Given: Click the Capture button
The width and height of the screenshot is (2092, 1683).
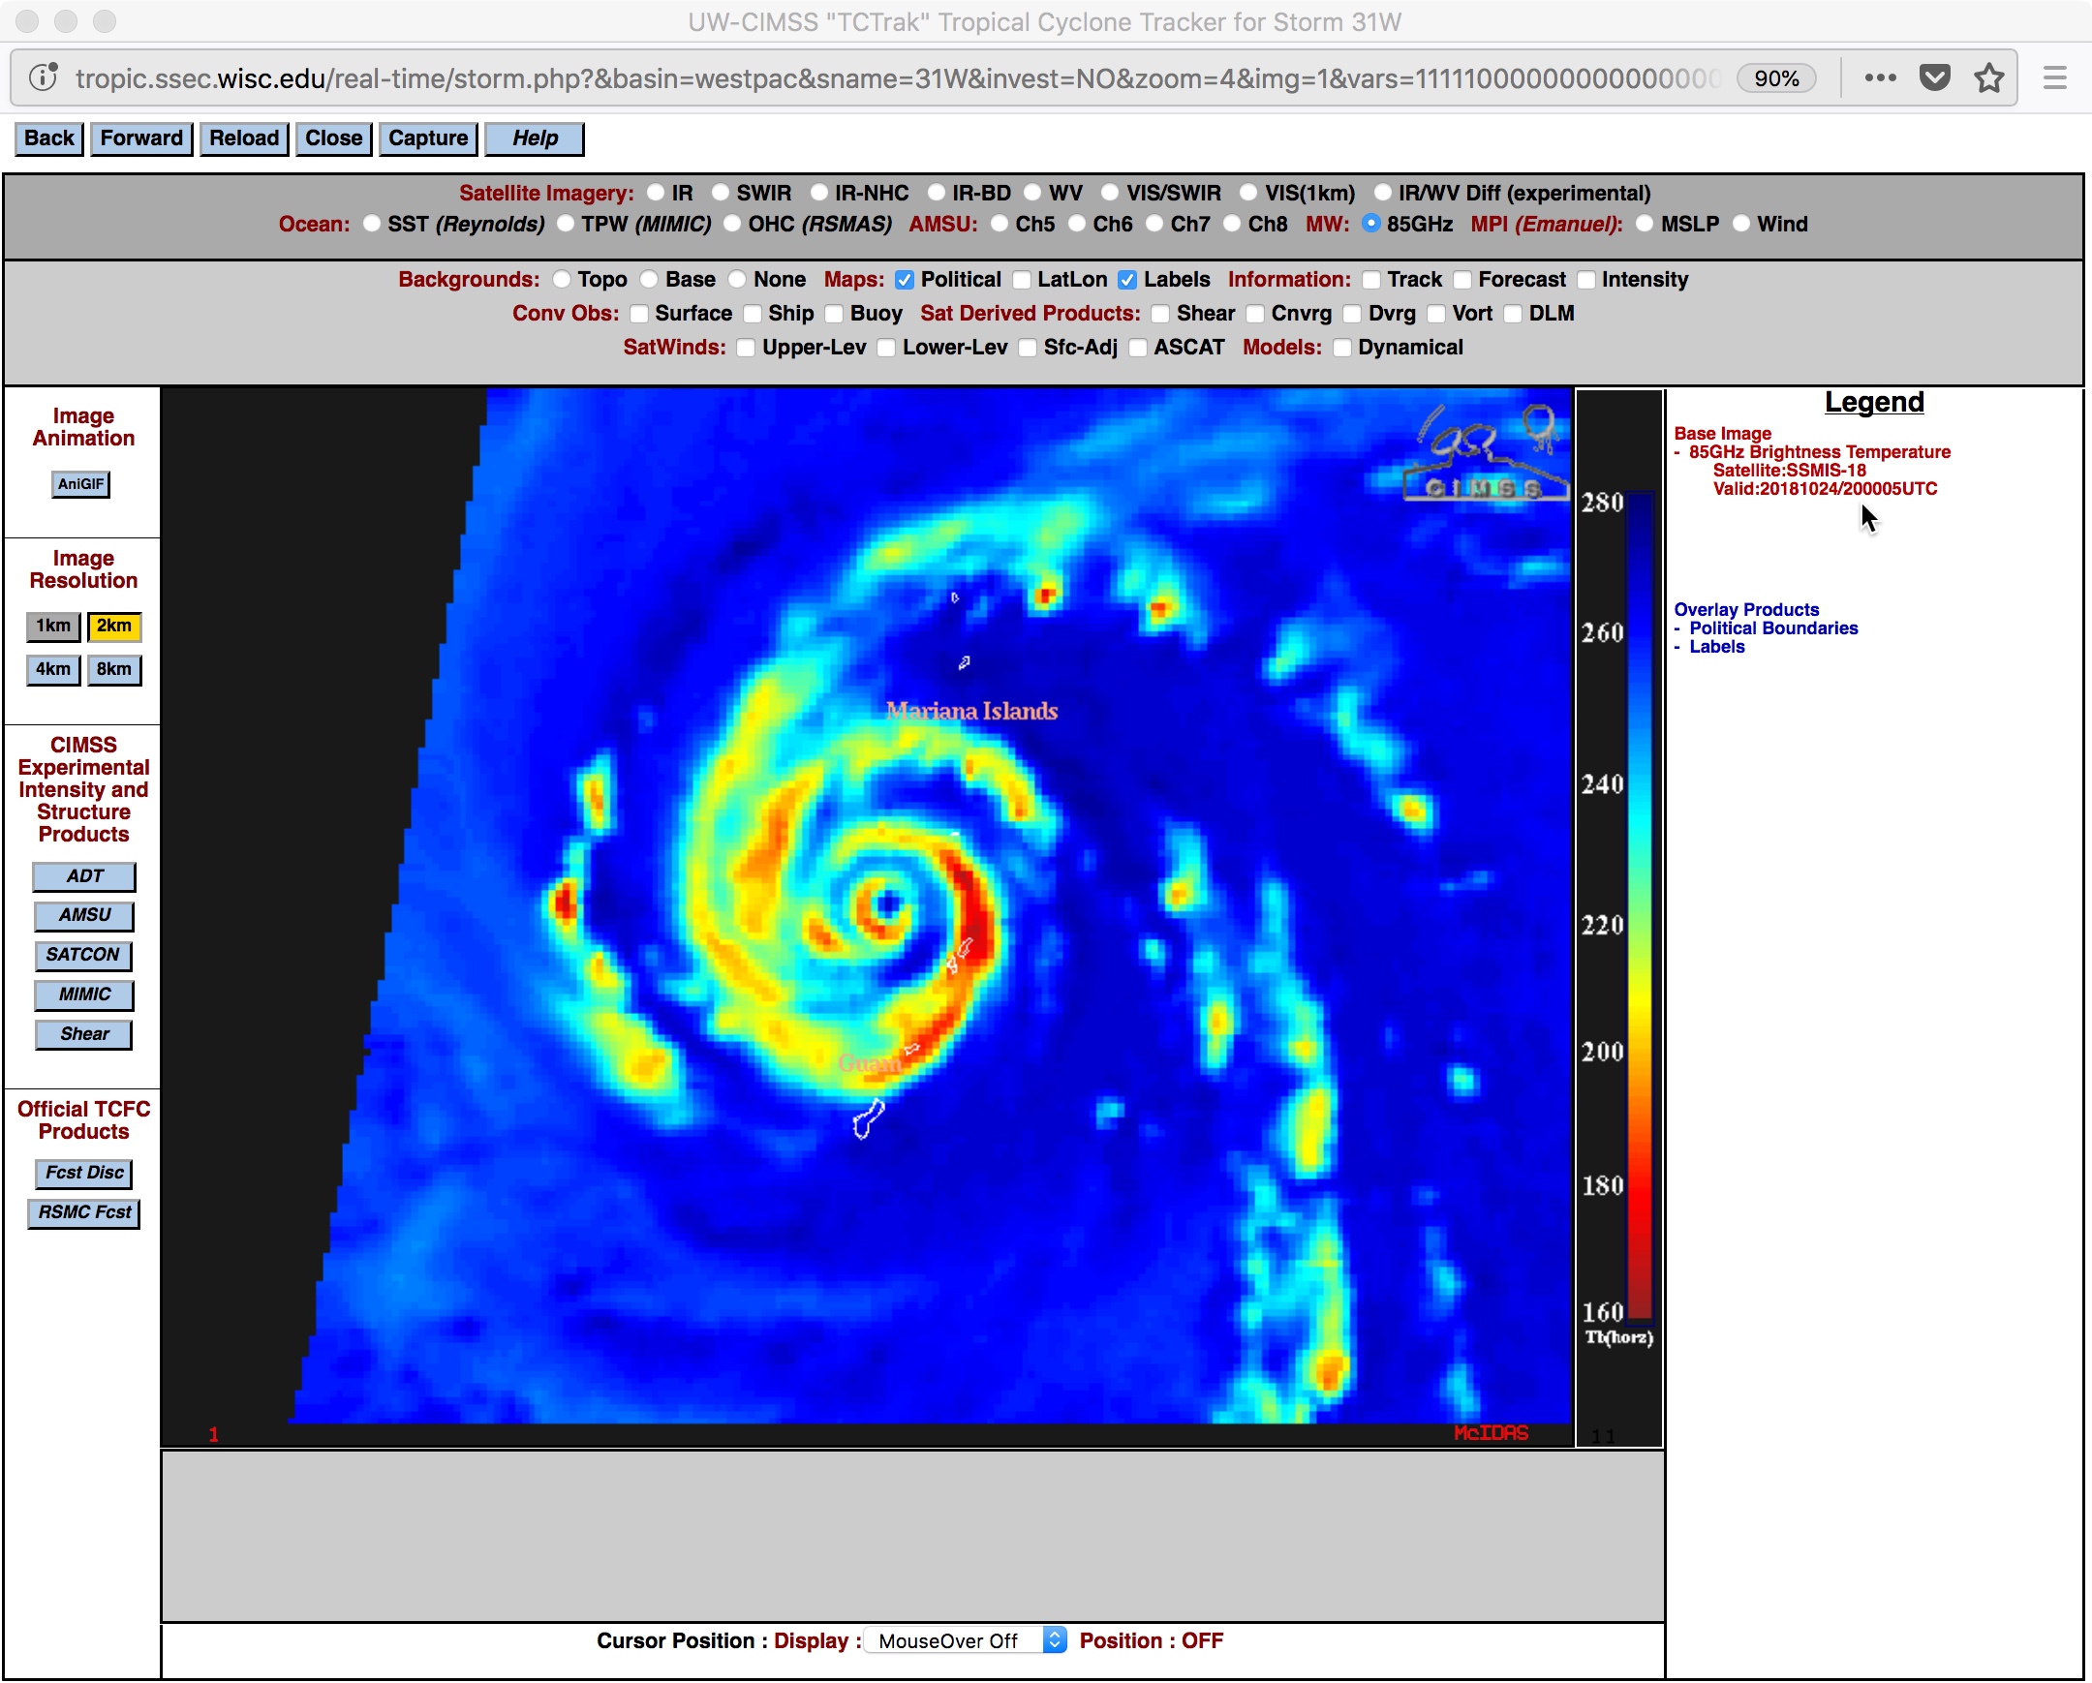Looking at the screenshot, I should [428, 138].
